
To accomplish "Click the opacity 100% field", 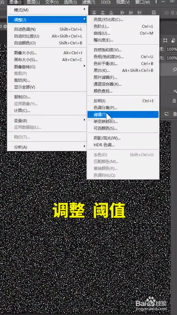I will click(171, 49).
